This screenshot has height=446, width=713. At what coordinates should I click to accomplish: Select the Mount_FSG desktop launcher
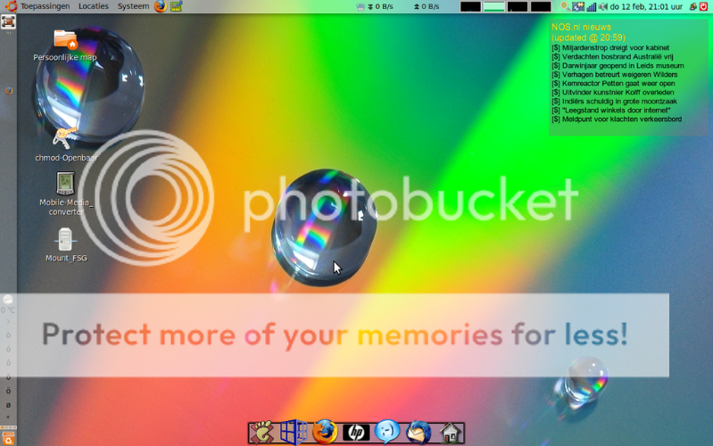click(65, 240)
